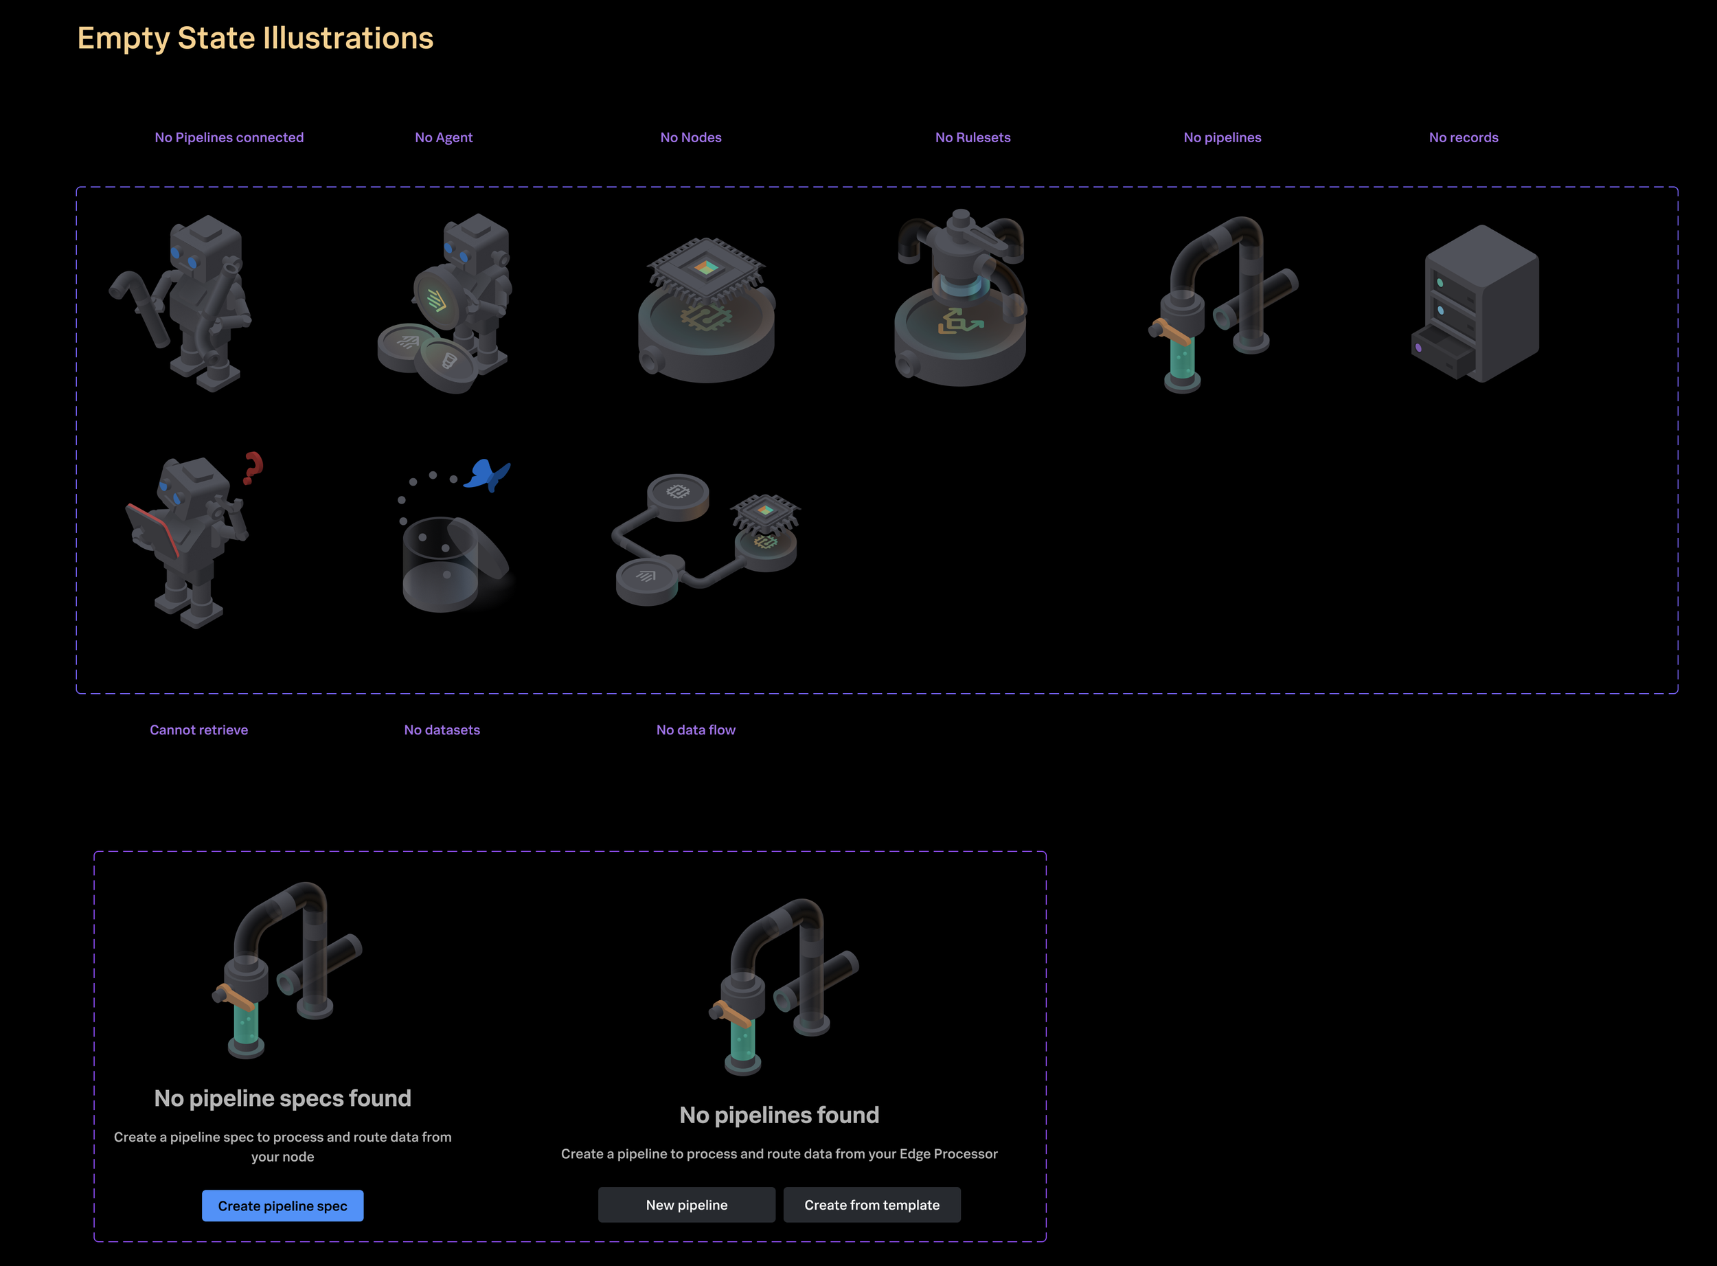
Task: Select the rulesets valve machine illustration
Action: pos(961,299)
